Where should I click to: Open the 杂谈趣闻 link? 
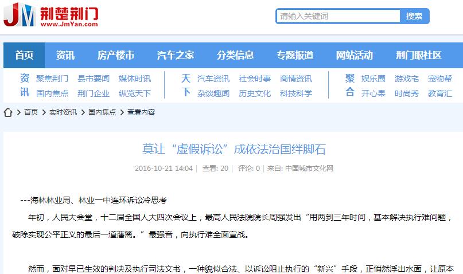click(x=213, y=93)
